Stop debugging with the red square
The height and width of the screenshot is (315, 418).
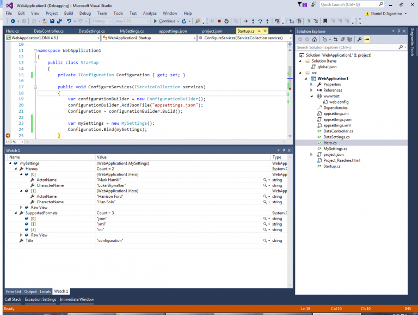[219, 21]
